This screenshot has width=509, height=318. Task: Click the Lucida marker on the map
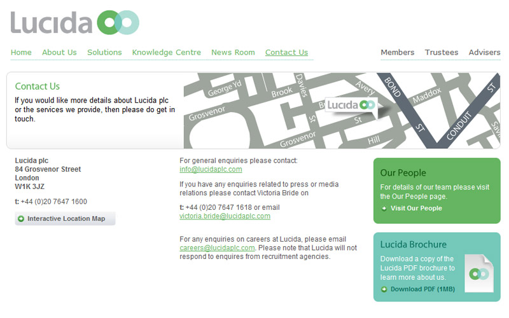click(351, 105)
